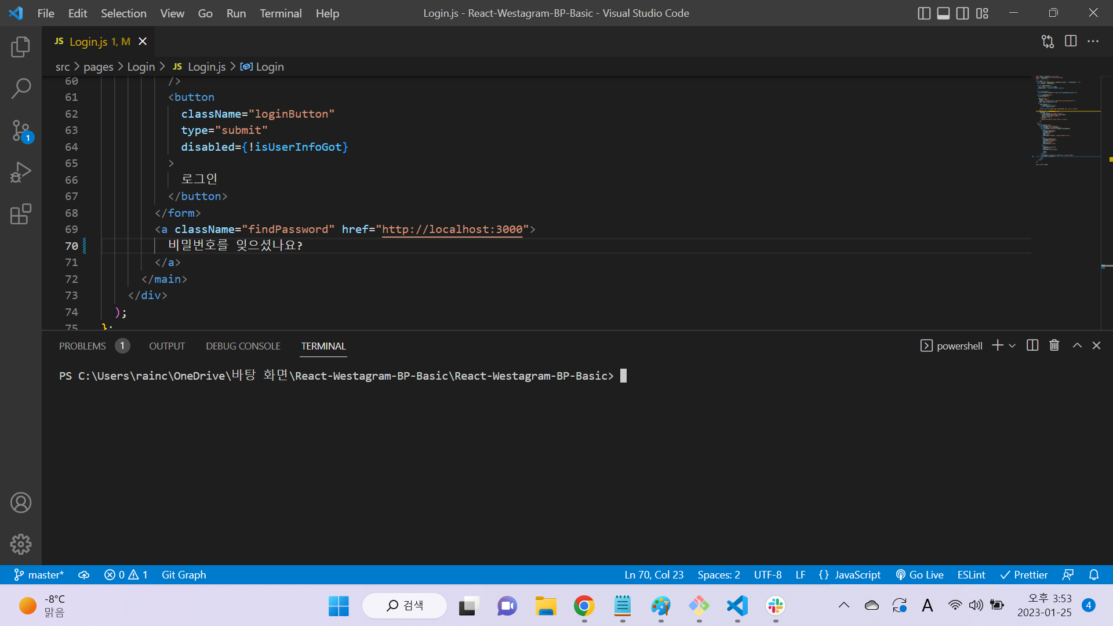The height and width of the screenshot is (626, 1113).
Task: Click the master branch indicator
Action: tap(39, 574)
